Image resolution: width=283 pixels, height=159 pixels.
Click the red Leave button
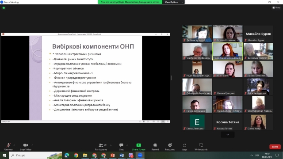pyautogui.click(x=275, y=147)
